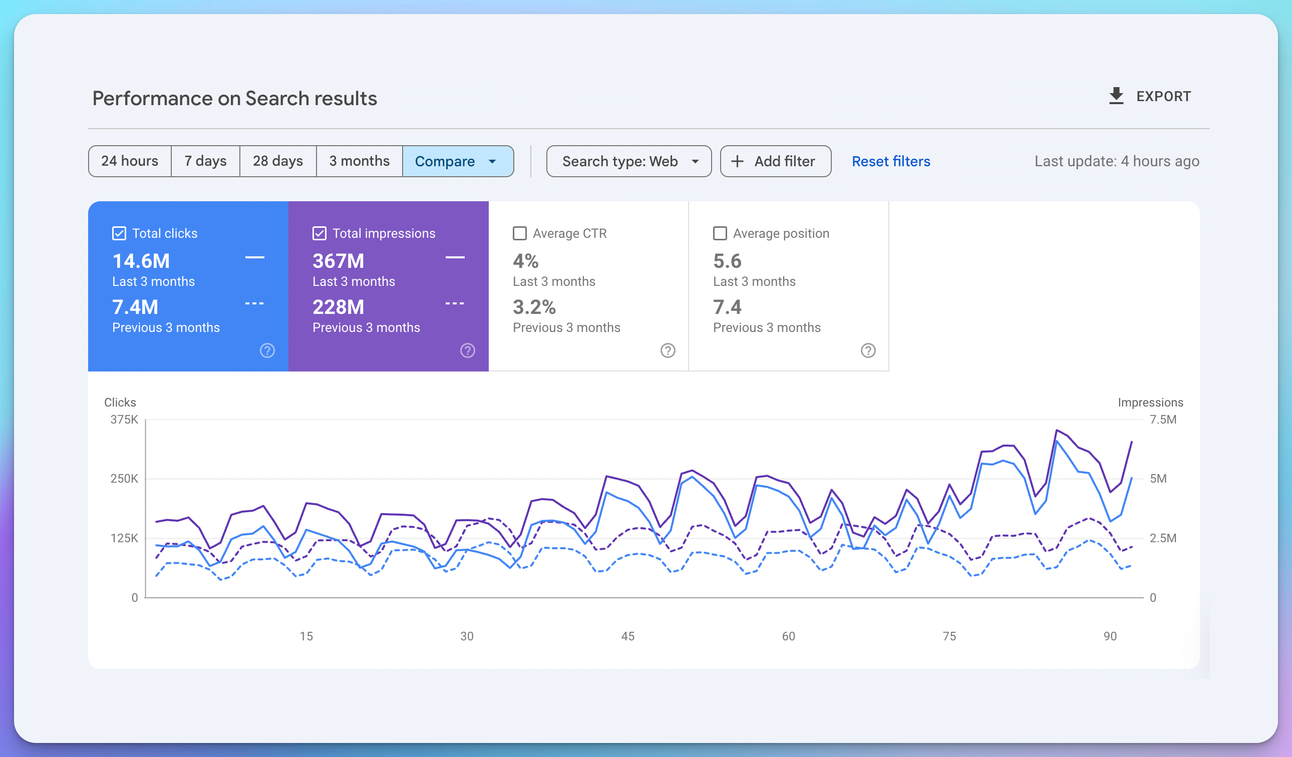This screenshot has height=757, width=1292.
Task: Click the 375K axis tick label
Action: [125, 420]
